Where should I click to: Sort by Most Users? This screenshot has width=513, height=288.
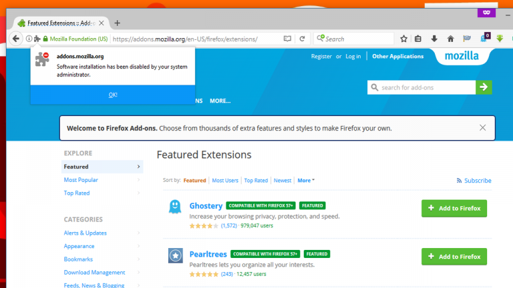(x=225, y=180)
